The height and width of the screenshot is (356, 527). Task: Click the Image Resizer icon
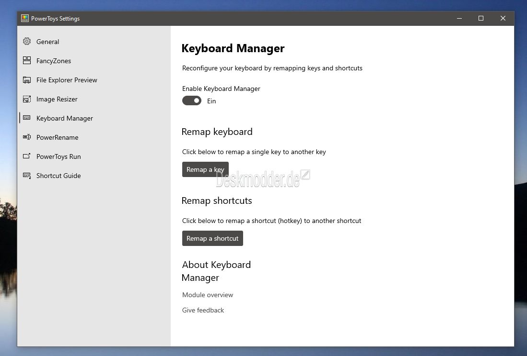tap(27, 99)
